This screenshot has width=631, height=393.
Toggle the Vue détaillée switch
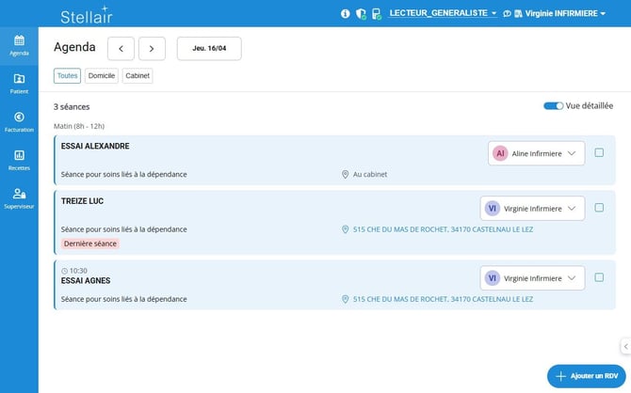pyautogui.click(x=553, y=106)
